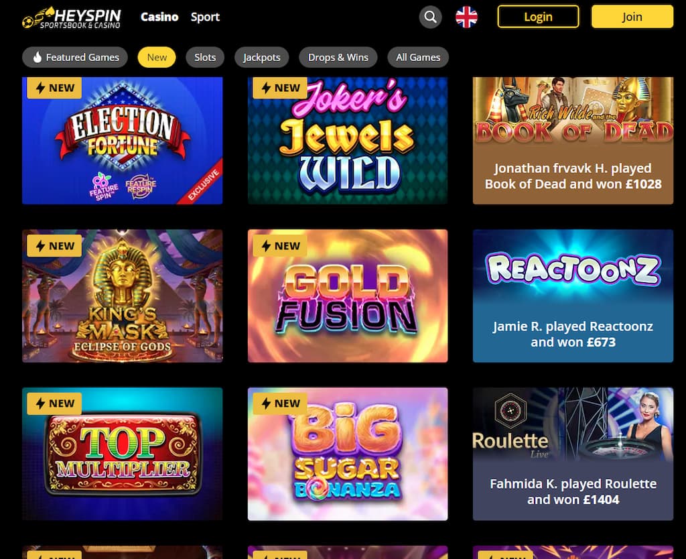Open the search magnifier icon
This screenshot has width=686, height=559.
(x=430, y=17)
